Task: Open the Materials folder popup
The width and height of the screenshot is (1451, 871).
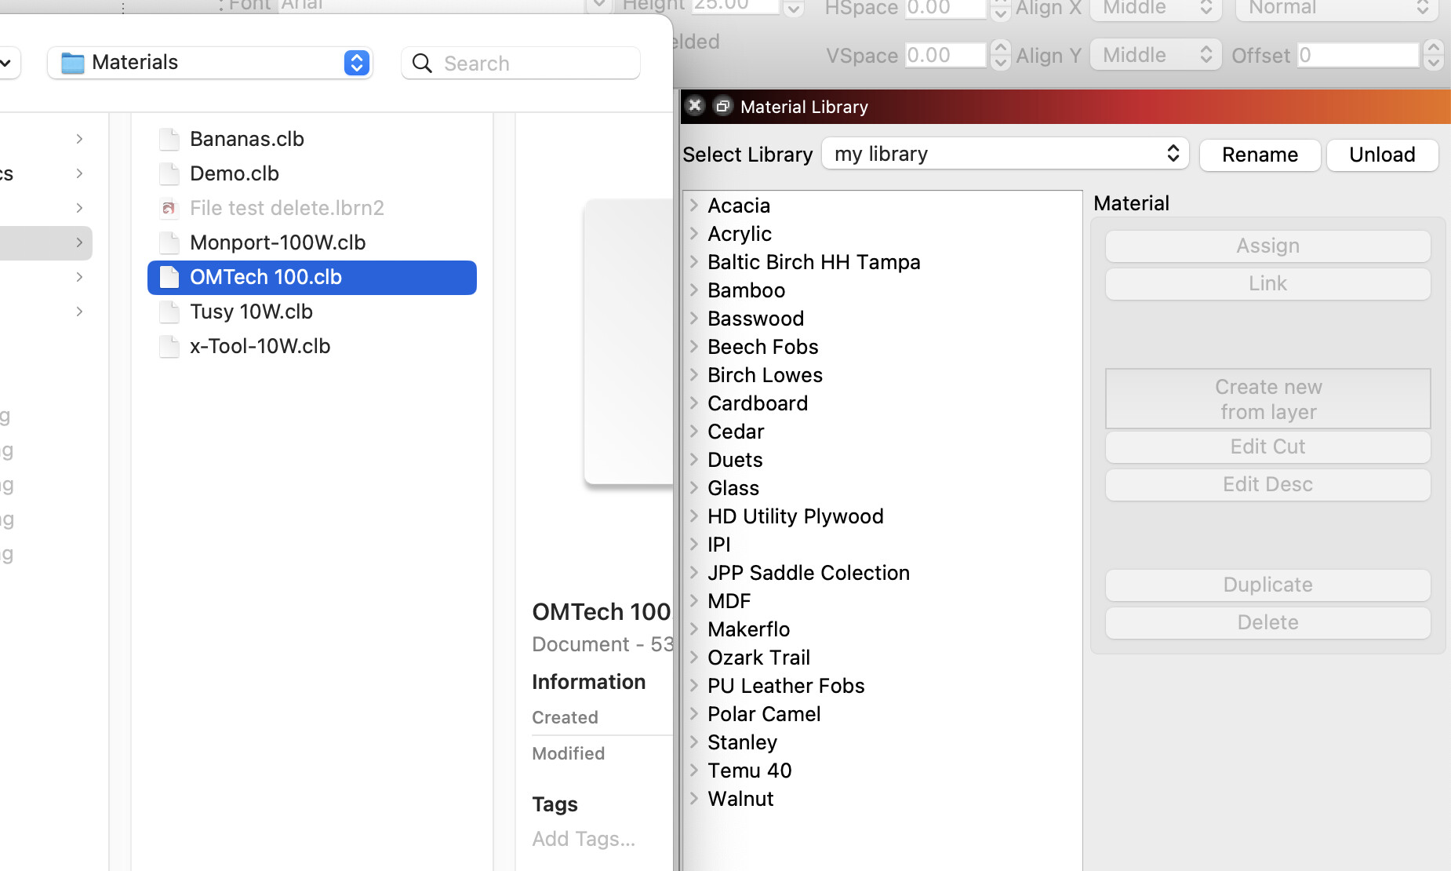Action: pos(209,63)
